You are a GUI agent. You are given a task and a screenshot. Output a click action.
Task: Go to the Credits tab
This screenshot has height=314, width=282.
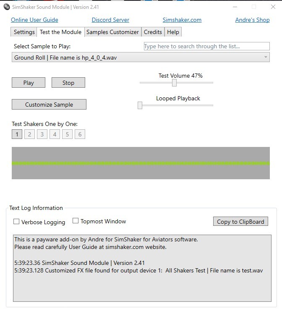coord(153,32)
